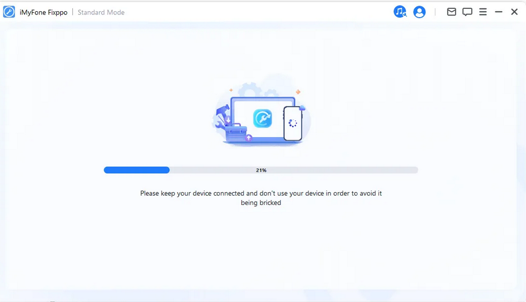Click the 21% progress label
This screenshot has height=302, width=526.
pyautogui.click(x=261, y=171)
